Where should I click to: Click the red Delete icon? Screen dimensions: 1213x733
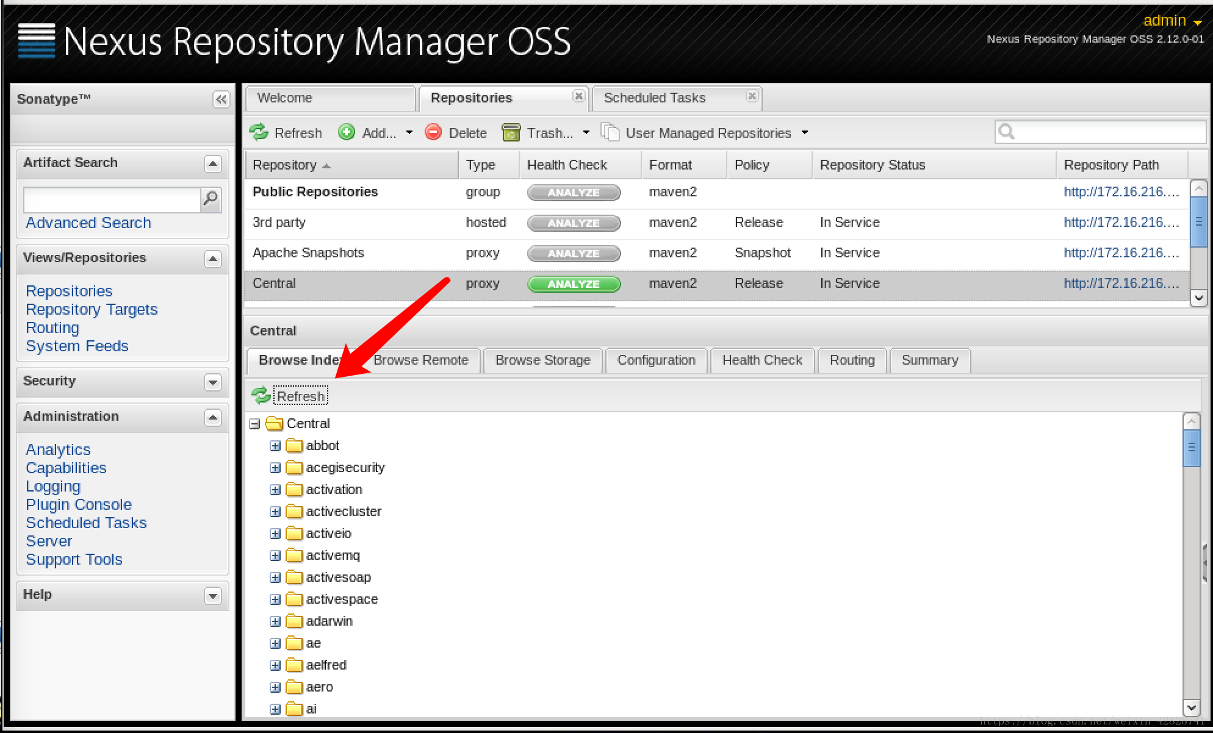[433, 132]
